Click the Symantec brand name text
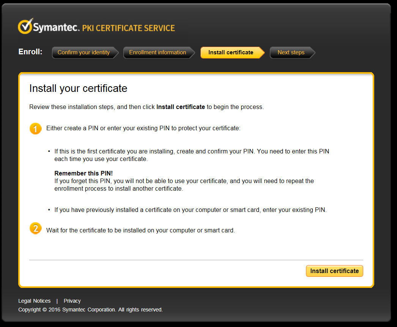The image size is (397, 327). 56,28
